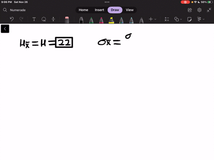Tap the share icon
This screenshot has width=214, height=160.
190,10
